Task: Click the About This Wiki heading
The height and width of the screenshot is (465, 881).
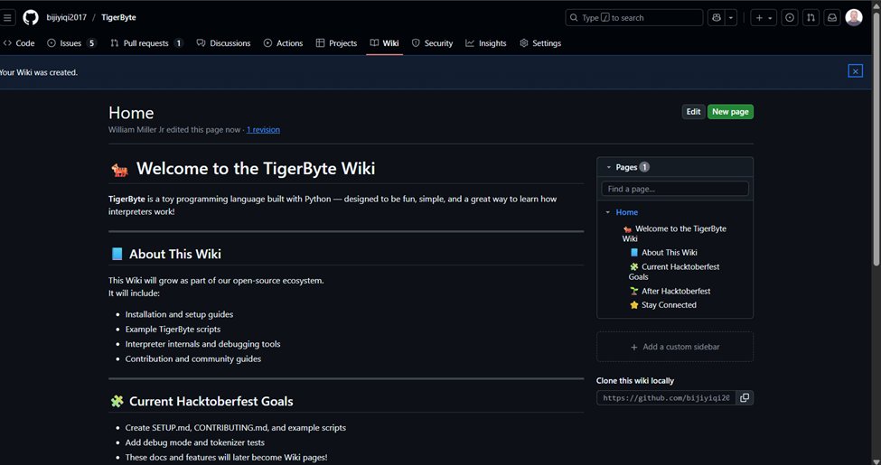Action: tap(174, 254)
